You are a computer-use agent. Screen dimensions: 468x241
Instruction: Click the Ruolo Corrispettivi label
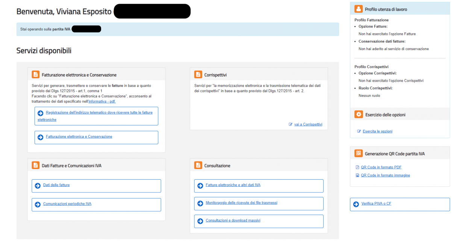point(376,88)
